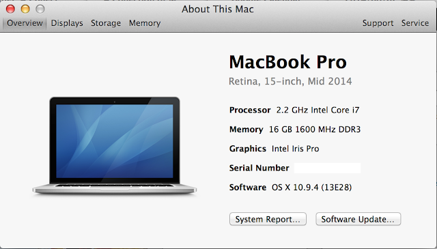Click the About This Mac window title
The image size is (437, 249).
click(x=218, y=9)
